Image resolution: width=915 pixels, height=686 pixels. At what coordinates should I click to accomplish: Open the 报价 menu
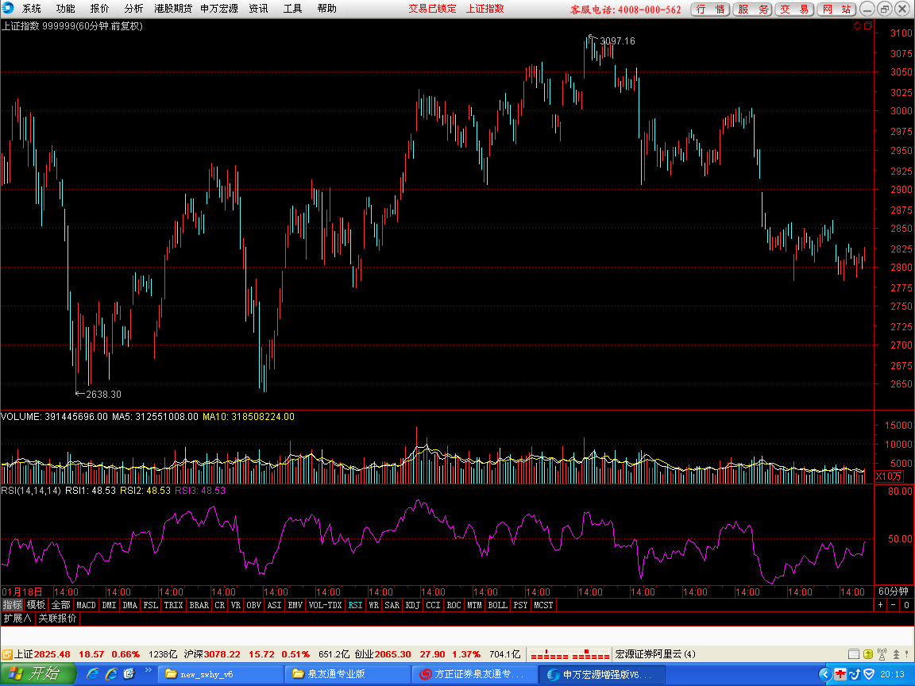(99, 9)
